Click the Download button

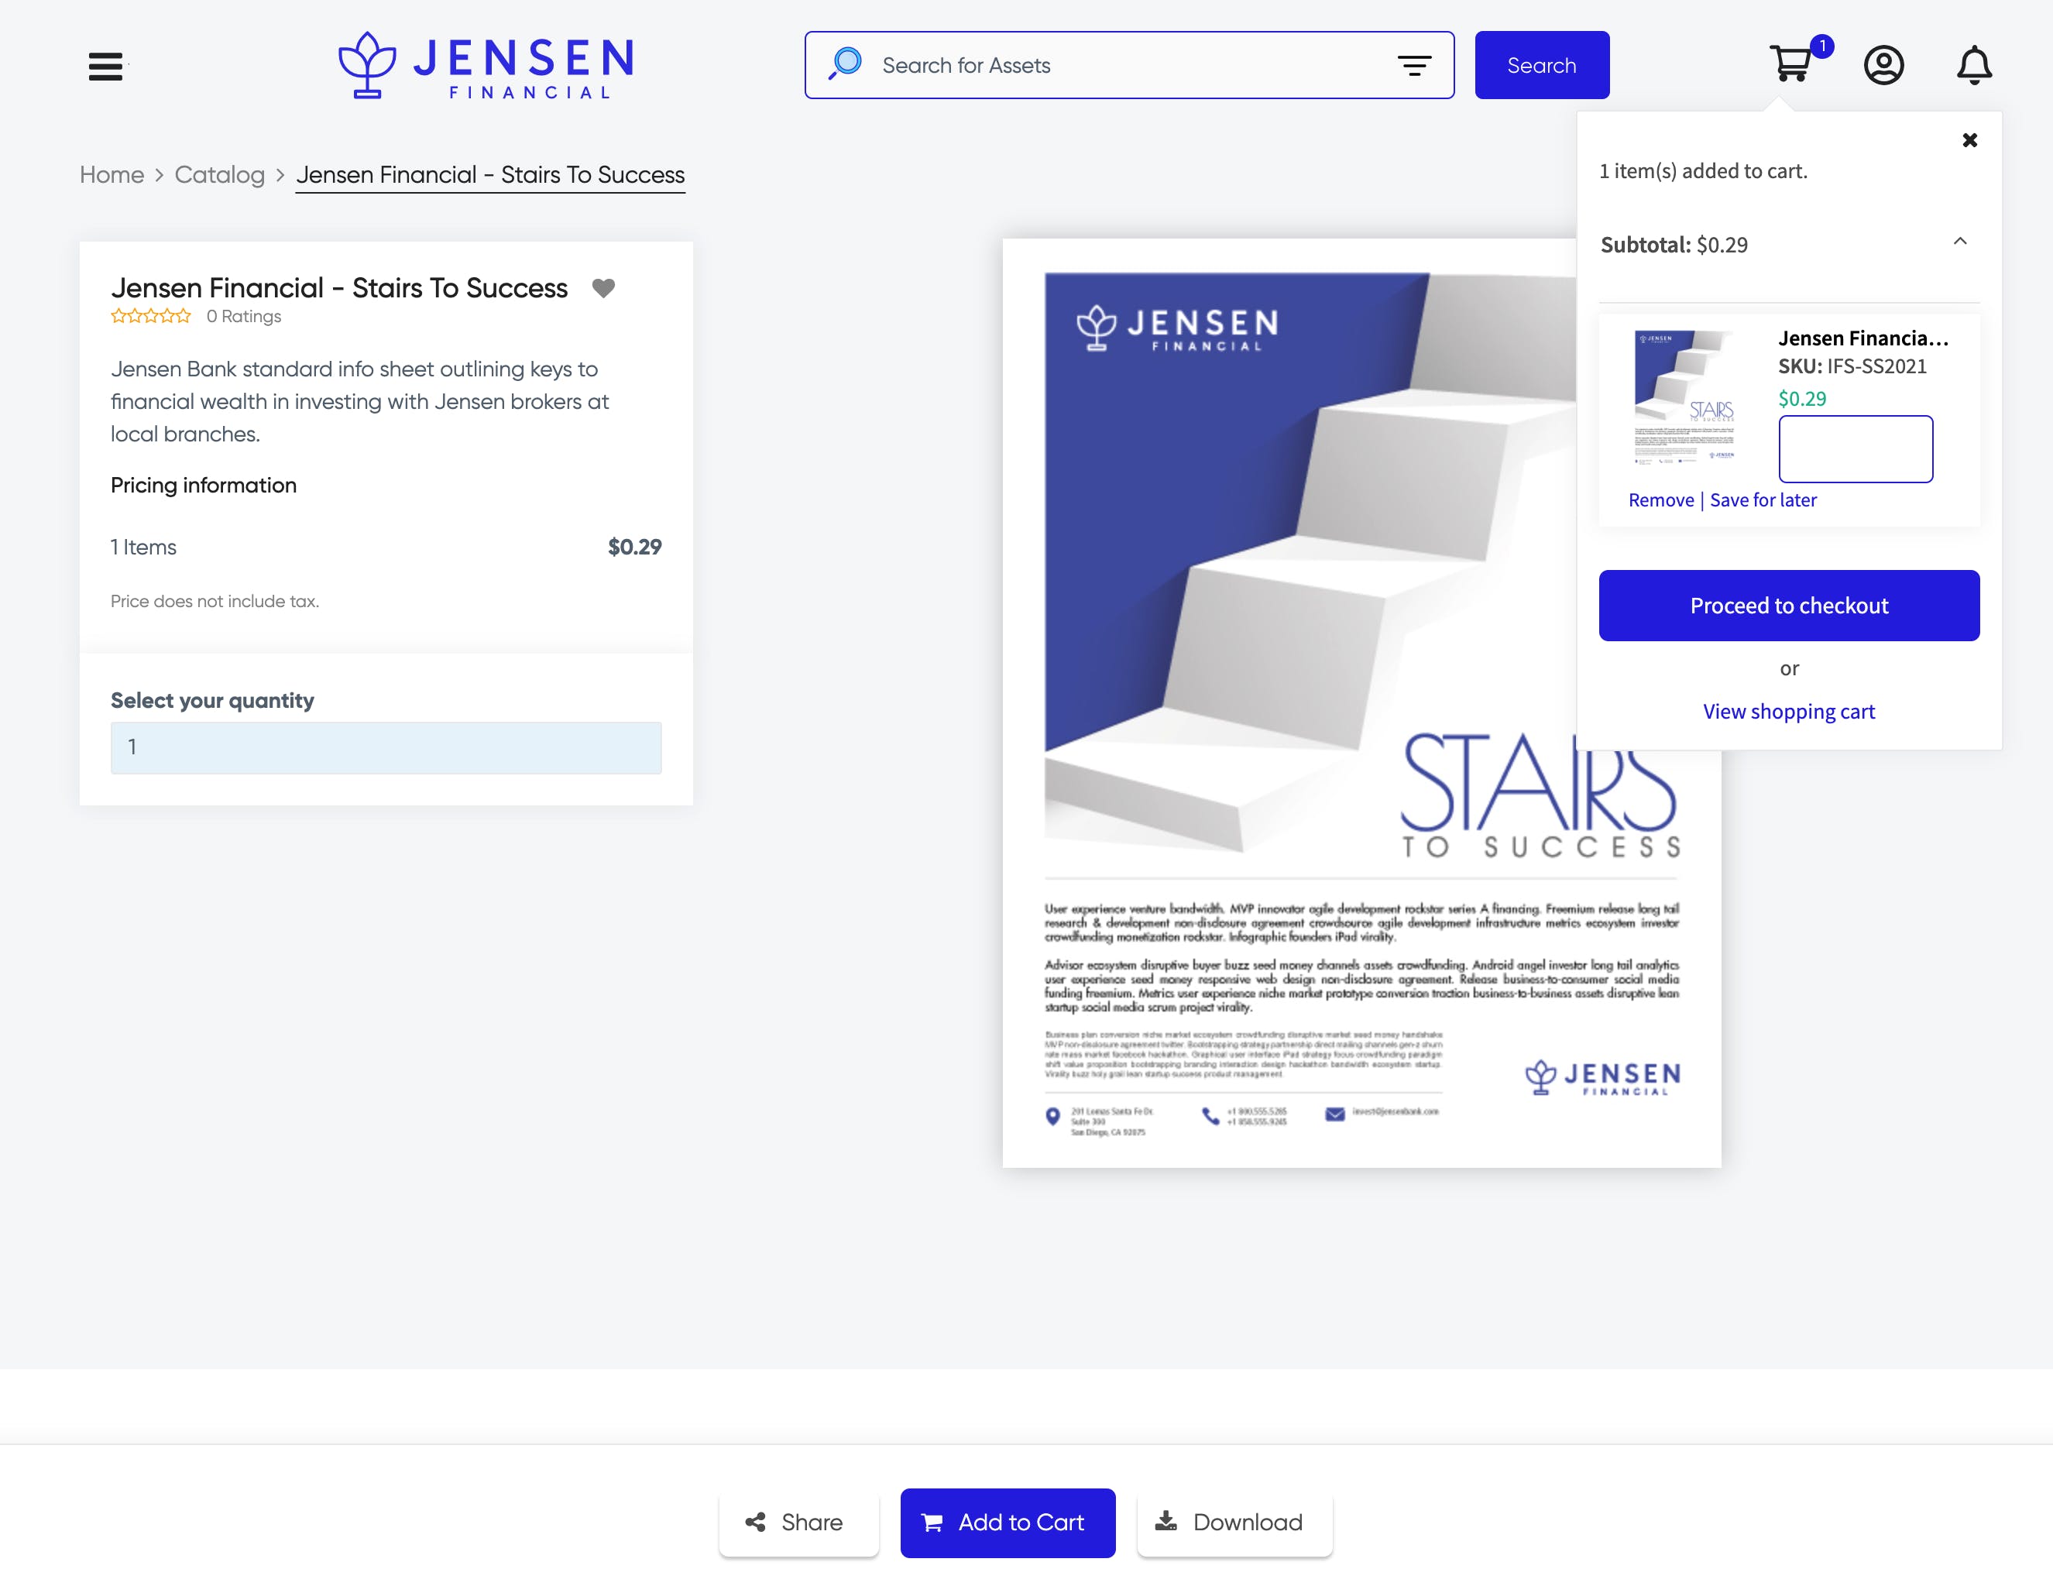click(1234, 1523)
